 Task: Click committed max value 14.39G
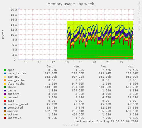pos(133,108)
